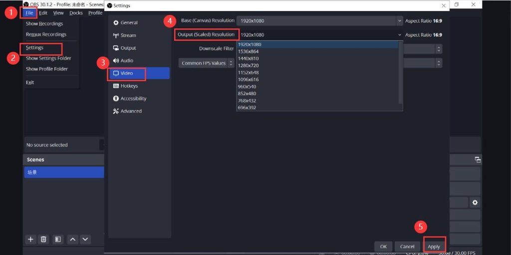
Task: Restore the OBS main window
Action: click(457, 4)
